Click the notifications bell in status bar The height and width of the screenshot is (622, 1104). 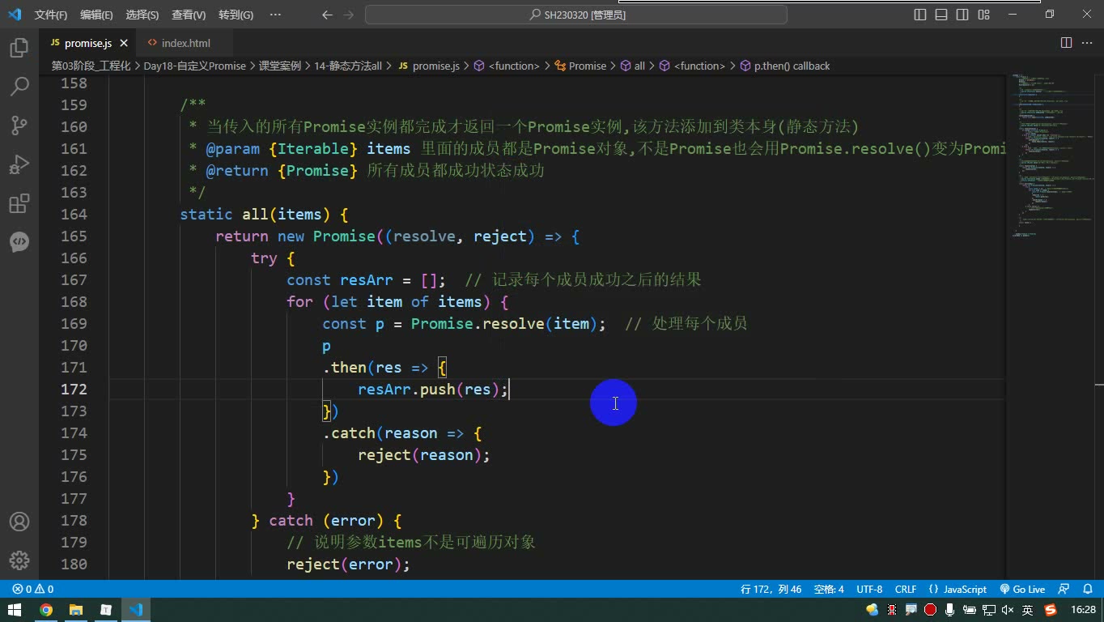pyautogui.click(x=1086, y=589)
